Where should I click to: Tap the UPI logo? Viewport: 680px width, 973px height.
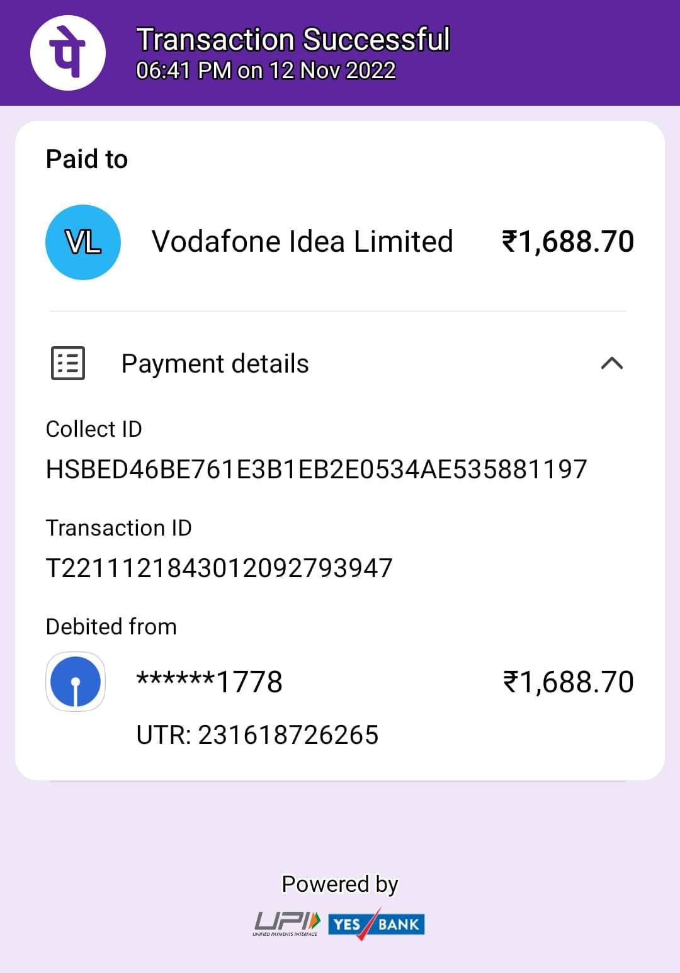(x=286, y=924)
